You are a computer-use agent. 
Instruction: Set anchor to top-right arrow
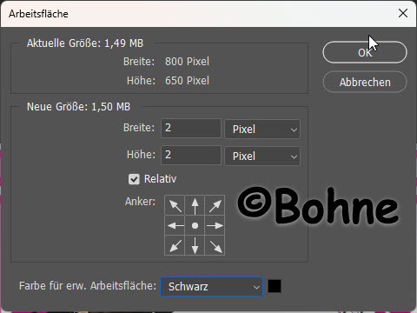[215, 205]
